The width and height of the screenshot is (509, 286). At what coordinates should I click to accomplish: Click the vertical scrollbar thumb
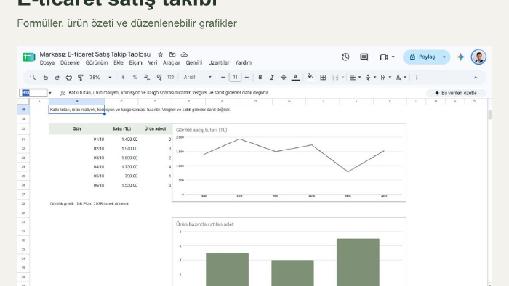click(x=489, y=115)
